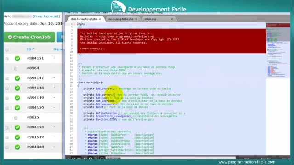Click the 'class BackupMysql' code line

pos(90,82)
